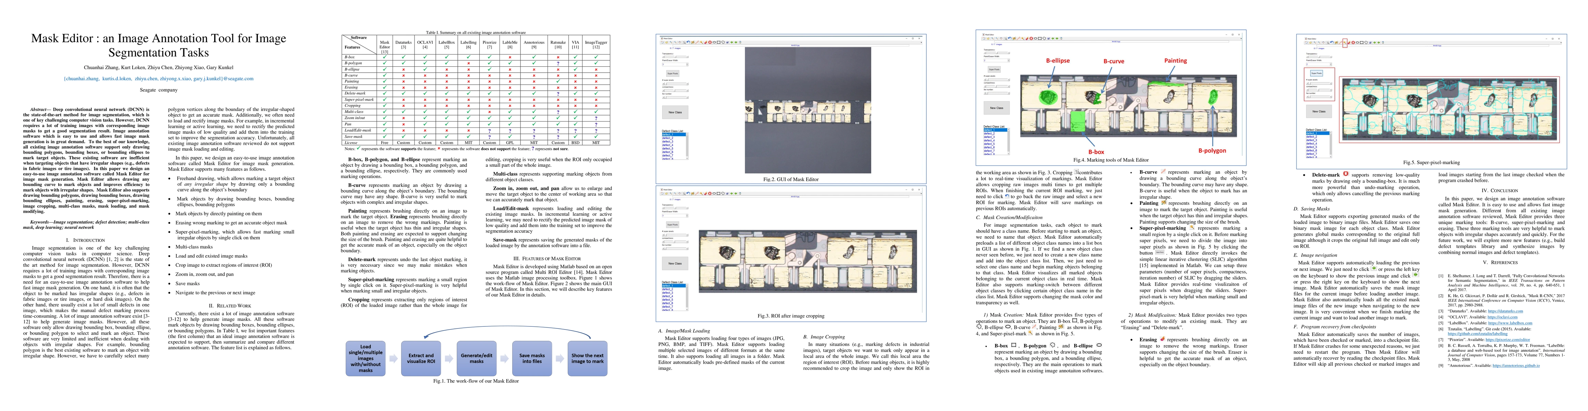Viewport: 1588px width, 411px height.
Task: Open Paint/Eraser Width dropdown in Fig.4 GUI
Action: (x=997, y=61)
